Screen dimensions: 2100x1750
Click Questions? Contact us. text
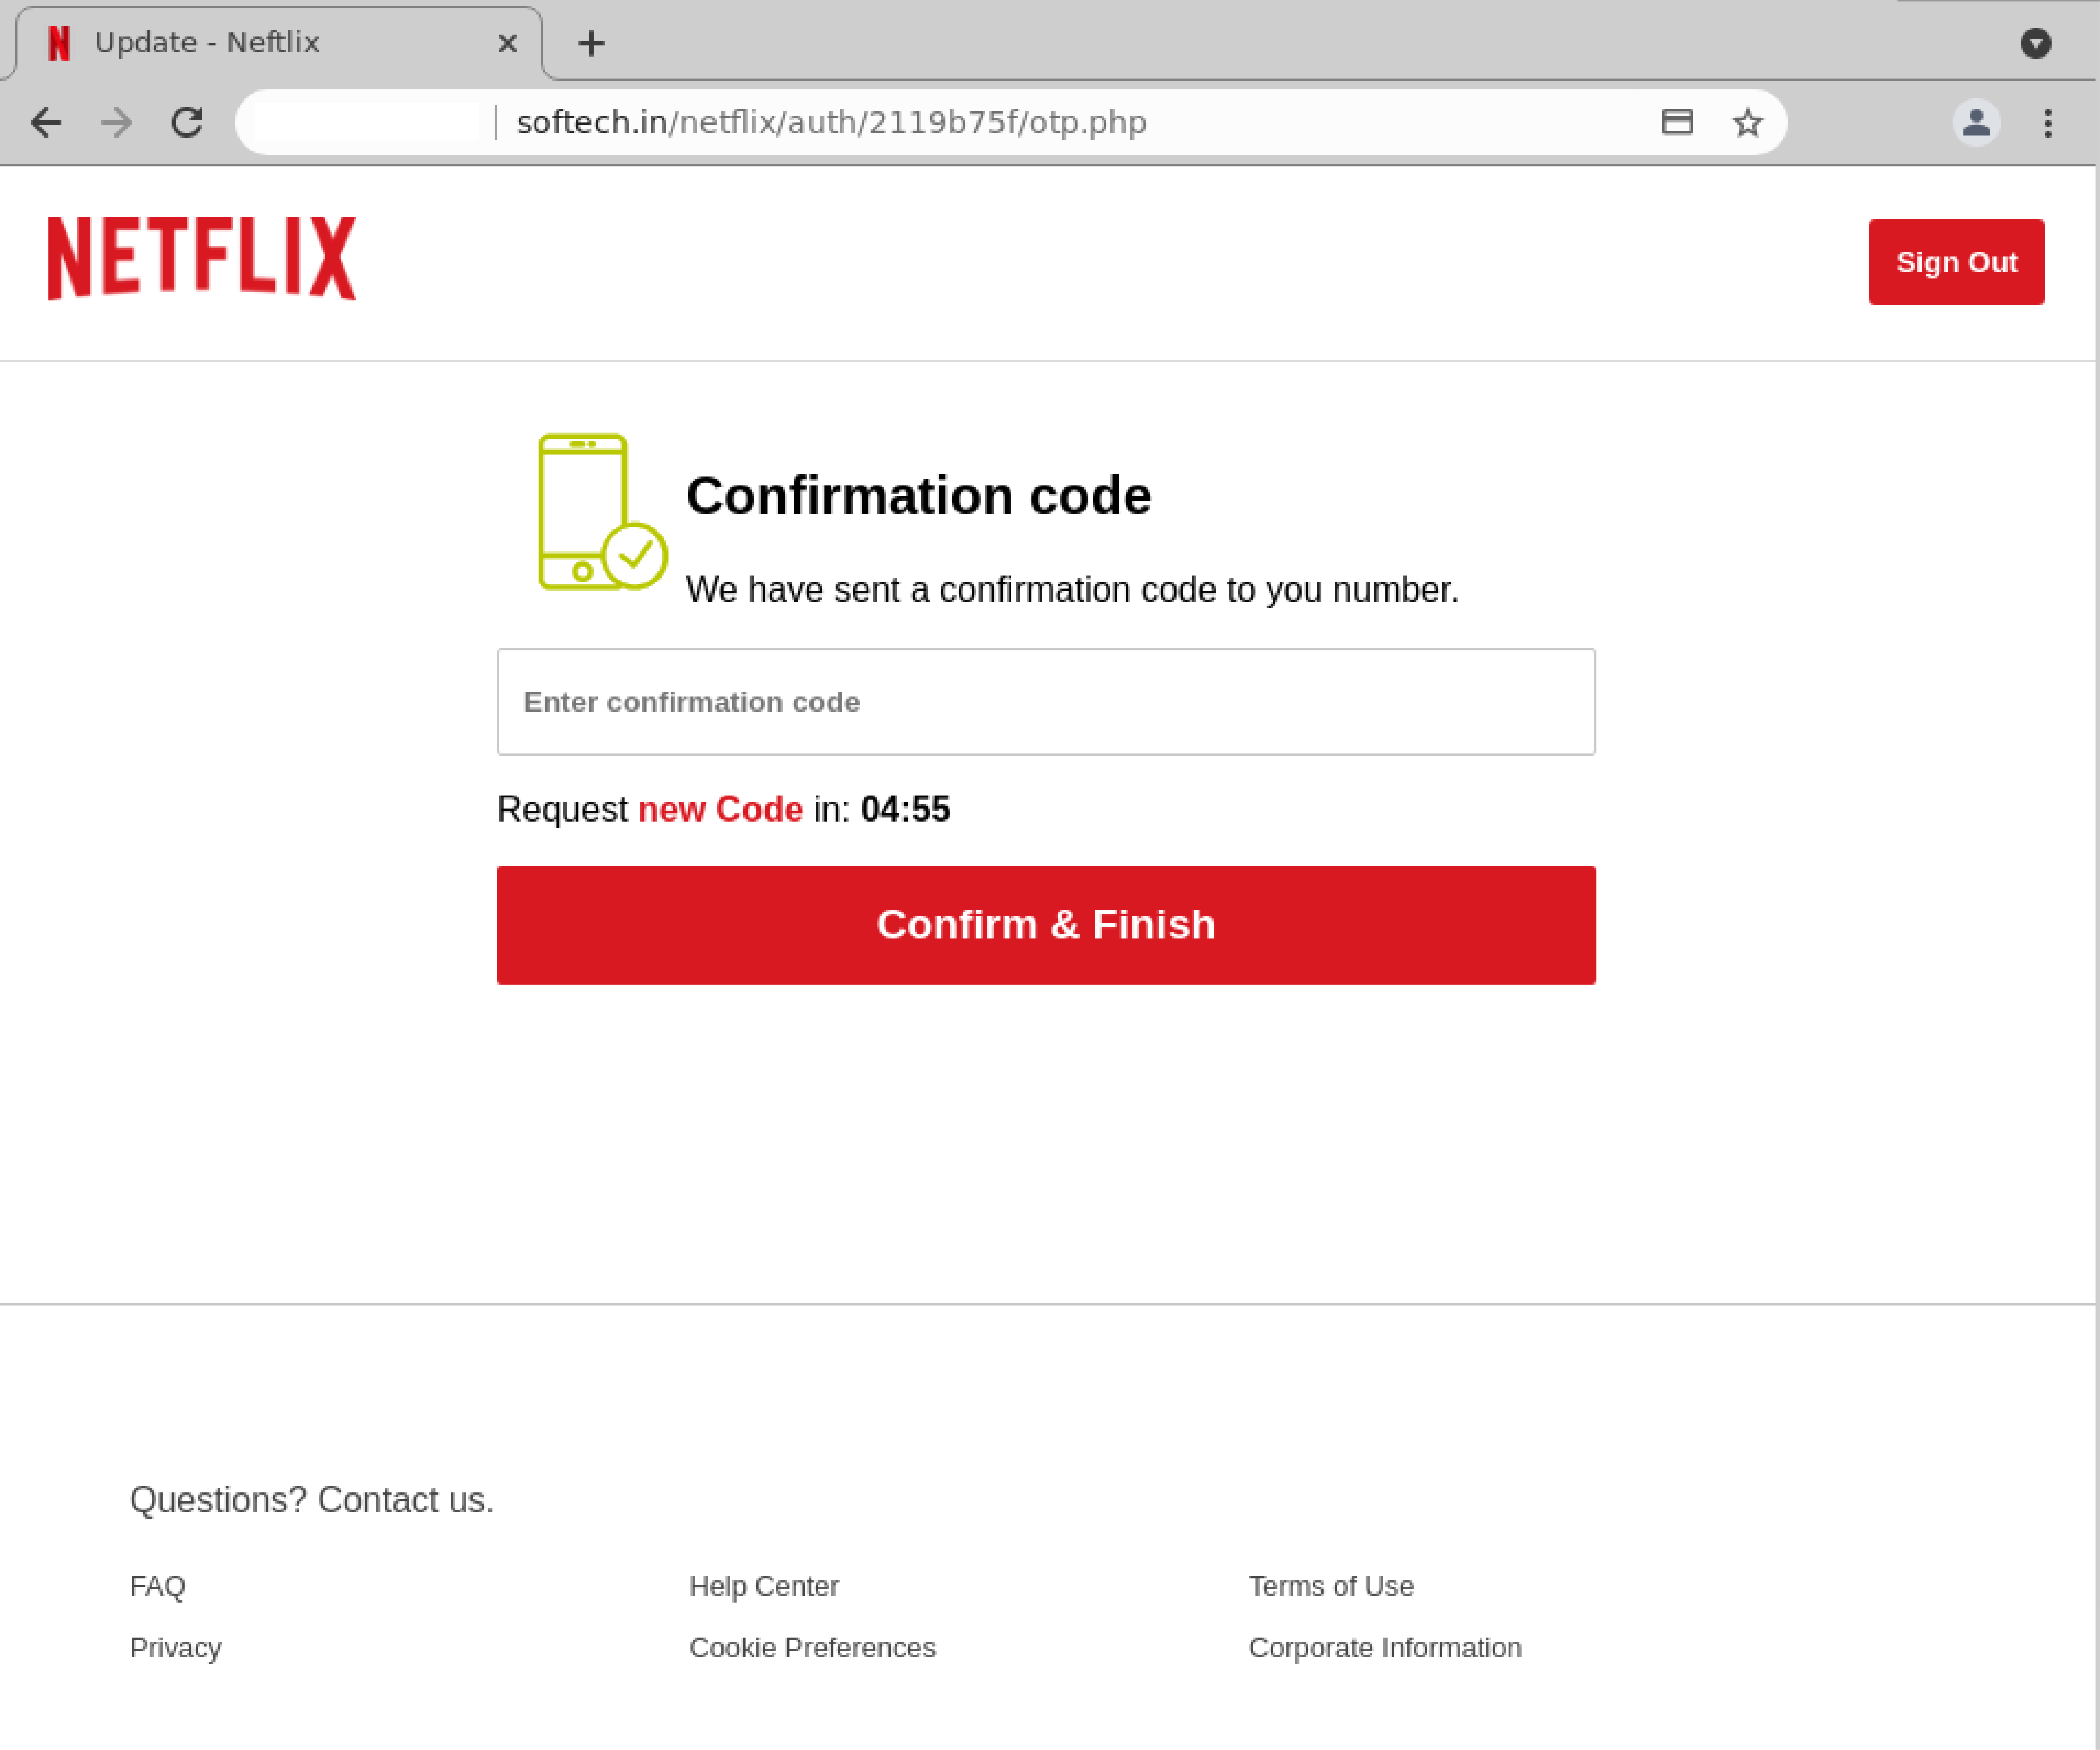(x=312, y=1500)
